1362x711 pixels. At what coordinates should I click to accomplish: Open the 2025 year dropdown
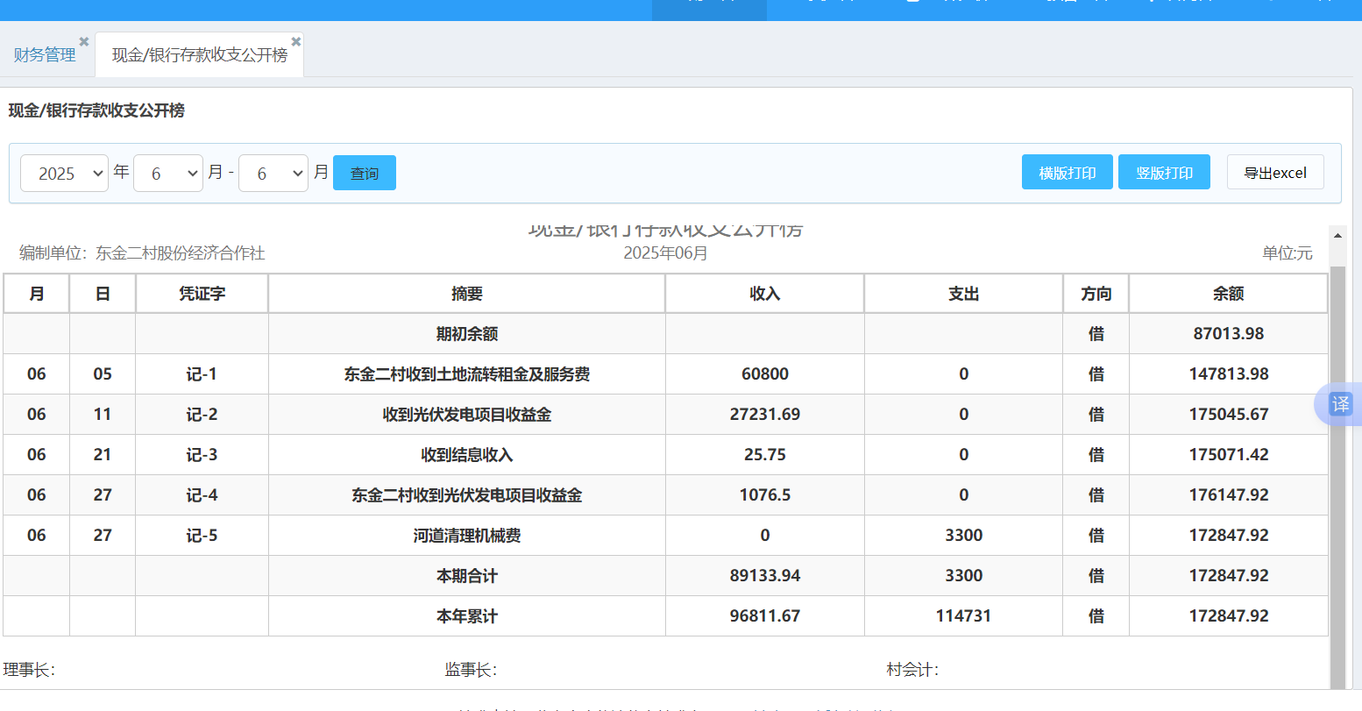pyautogui.click(x=64, y=174)
